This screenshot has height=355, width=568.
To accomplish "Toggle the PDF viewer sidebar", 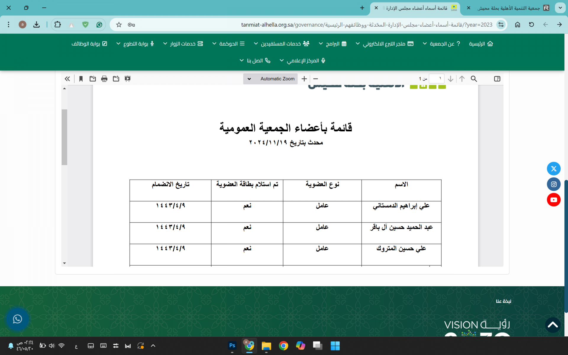I will click(497, 79).
